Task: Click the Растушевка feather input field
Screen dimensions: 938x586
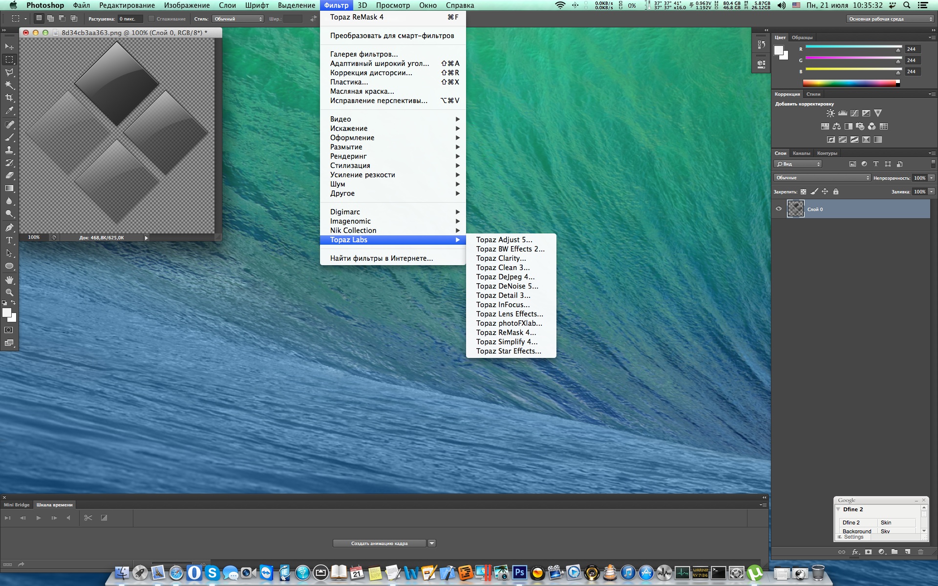Action: pyautogui.click(x=130, y=19)
